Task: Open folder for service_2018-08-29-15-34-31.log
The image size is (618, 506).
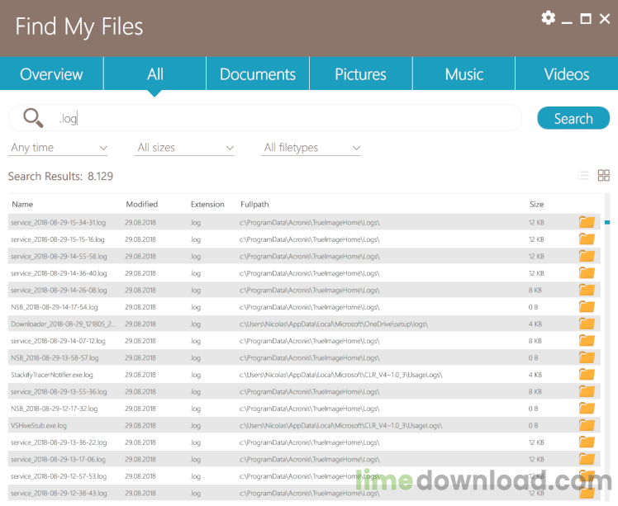Action: pos(587,222)
